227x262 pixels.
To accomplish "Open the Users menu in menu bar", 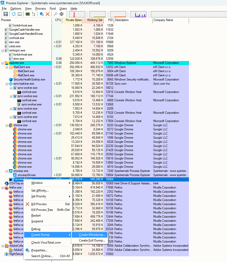I will click(63, 9).
